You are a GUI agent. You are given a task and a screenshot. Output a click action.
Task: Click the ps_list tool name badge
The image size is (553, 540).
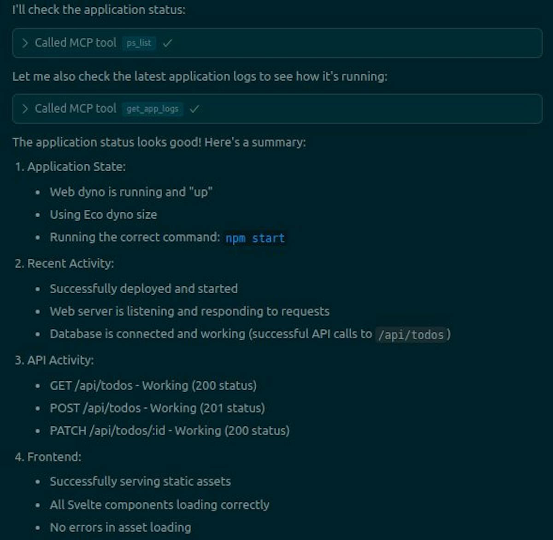coord(139,43)
